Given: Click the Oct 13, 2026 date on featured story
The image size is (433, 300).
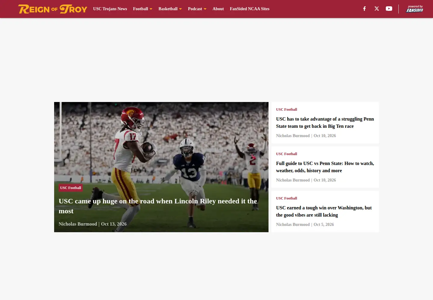Looking at the screenshot, I should click(114, 224).
